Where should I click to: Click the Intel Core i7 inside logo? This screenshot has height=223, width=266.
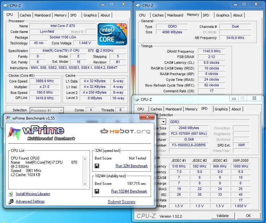pyautogui.click(x=112, y=34)
